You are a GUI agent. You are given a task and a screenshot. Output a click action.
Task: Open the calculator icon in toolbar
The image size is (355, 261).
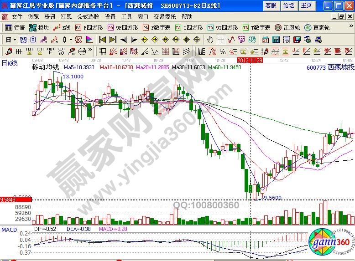(x=277, y=40)
